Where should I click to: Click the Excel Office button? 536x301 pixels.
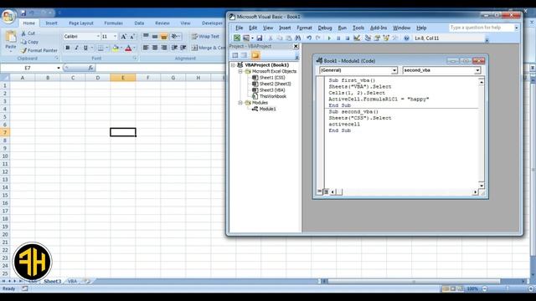pyautogui.click(x=8, y=17)
